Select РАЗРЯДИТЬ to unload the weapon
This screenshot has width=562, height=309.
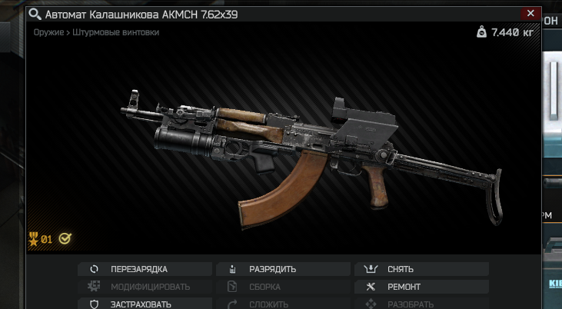click(283, 269)
